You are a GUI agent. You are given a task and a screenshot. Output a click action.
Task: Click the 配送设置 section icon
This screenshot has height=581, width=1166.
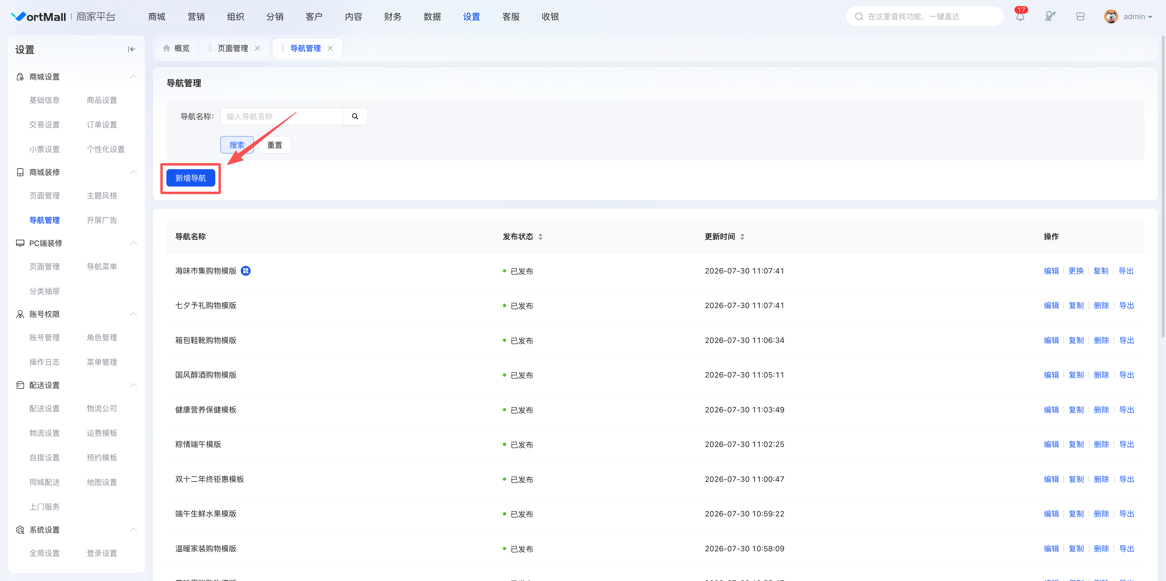[20, 385]
